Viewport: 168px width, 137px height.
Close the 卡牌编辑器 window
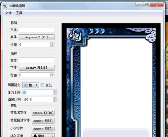(157, 5)
